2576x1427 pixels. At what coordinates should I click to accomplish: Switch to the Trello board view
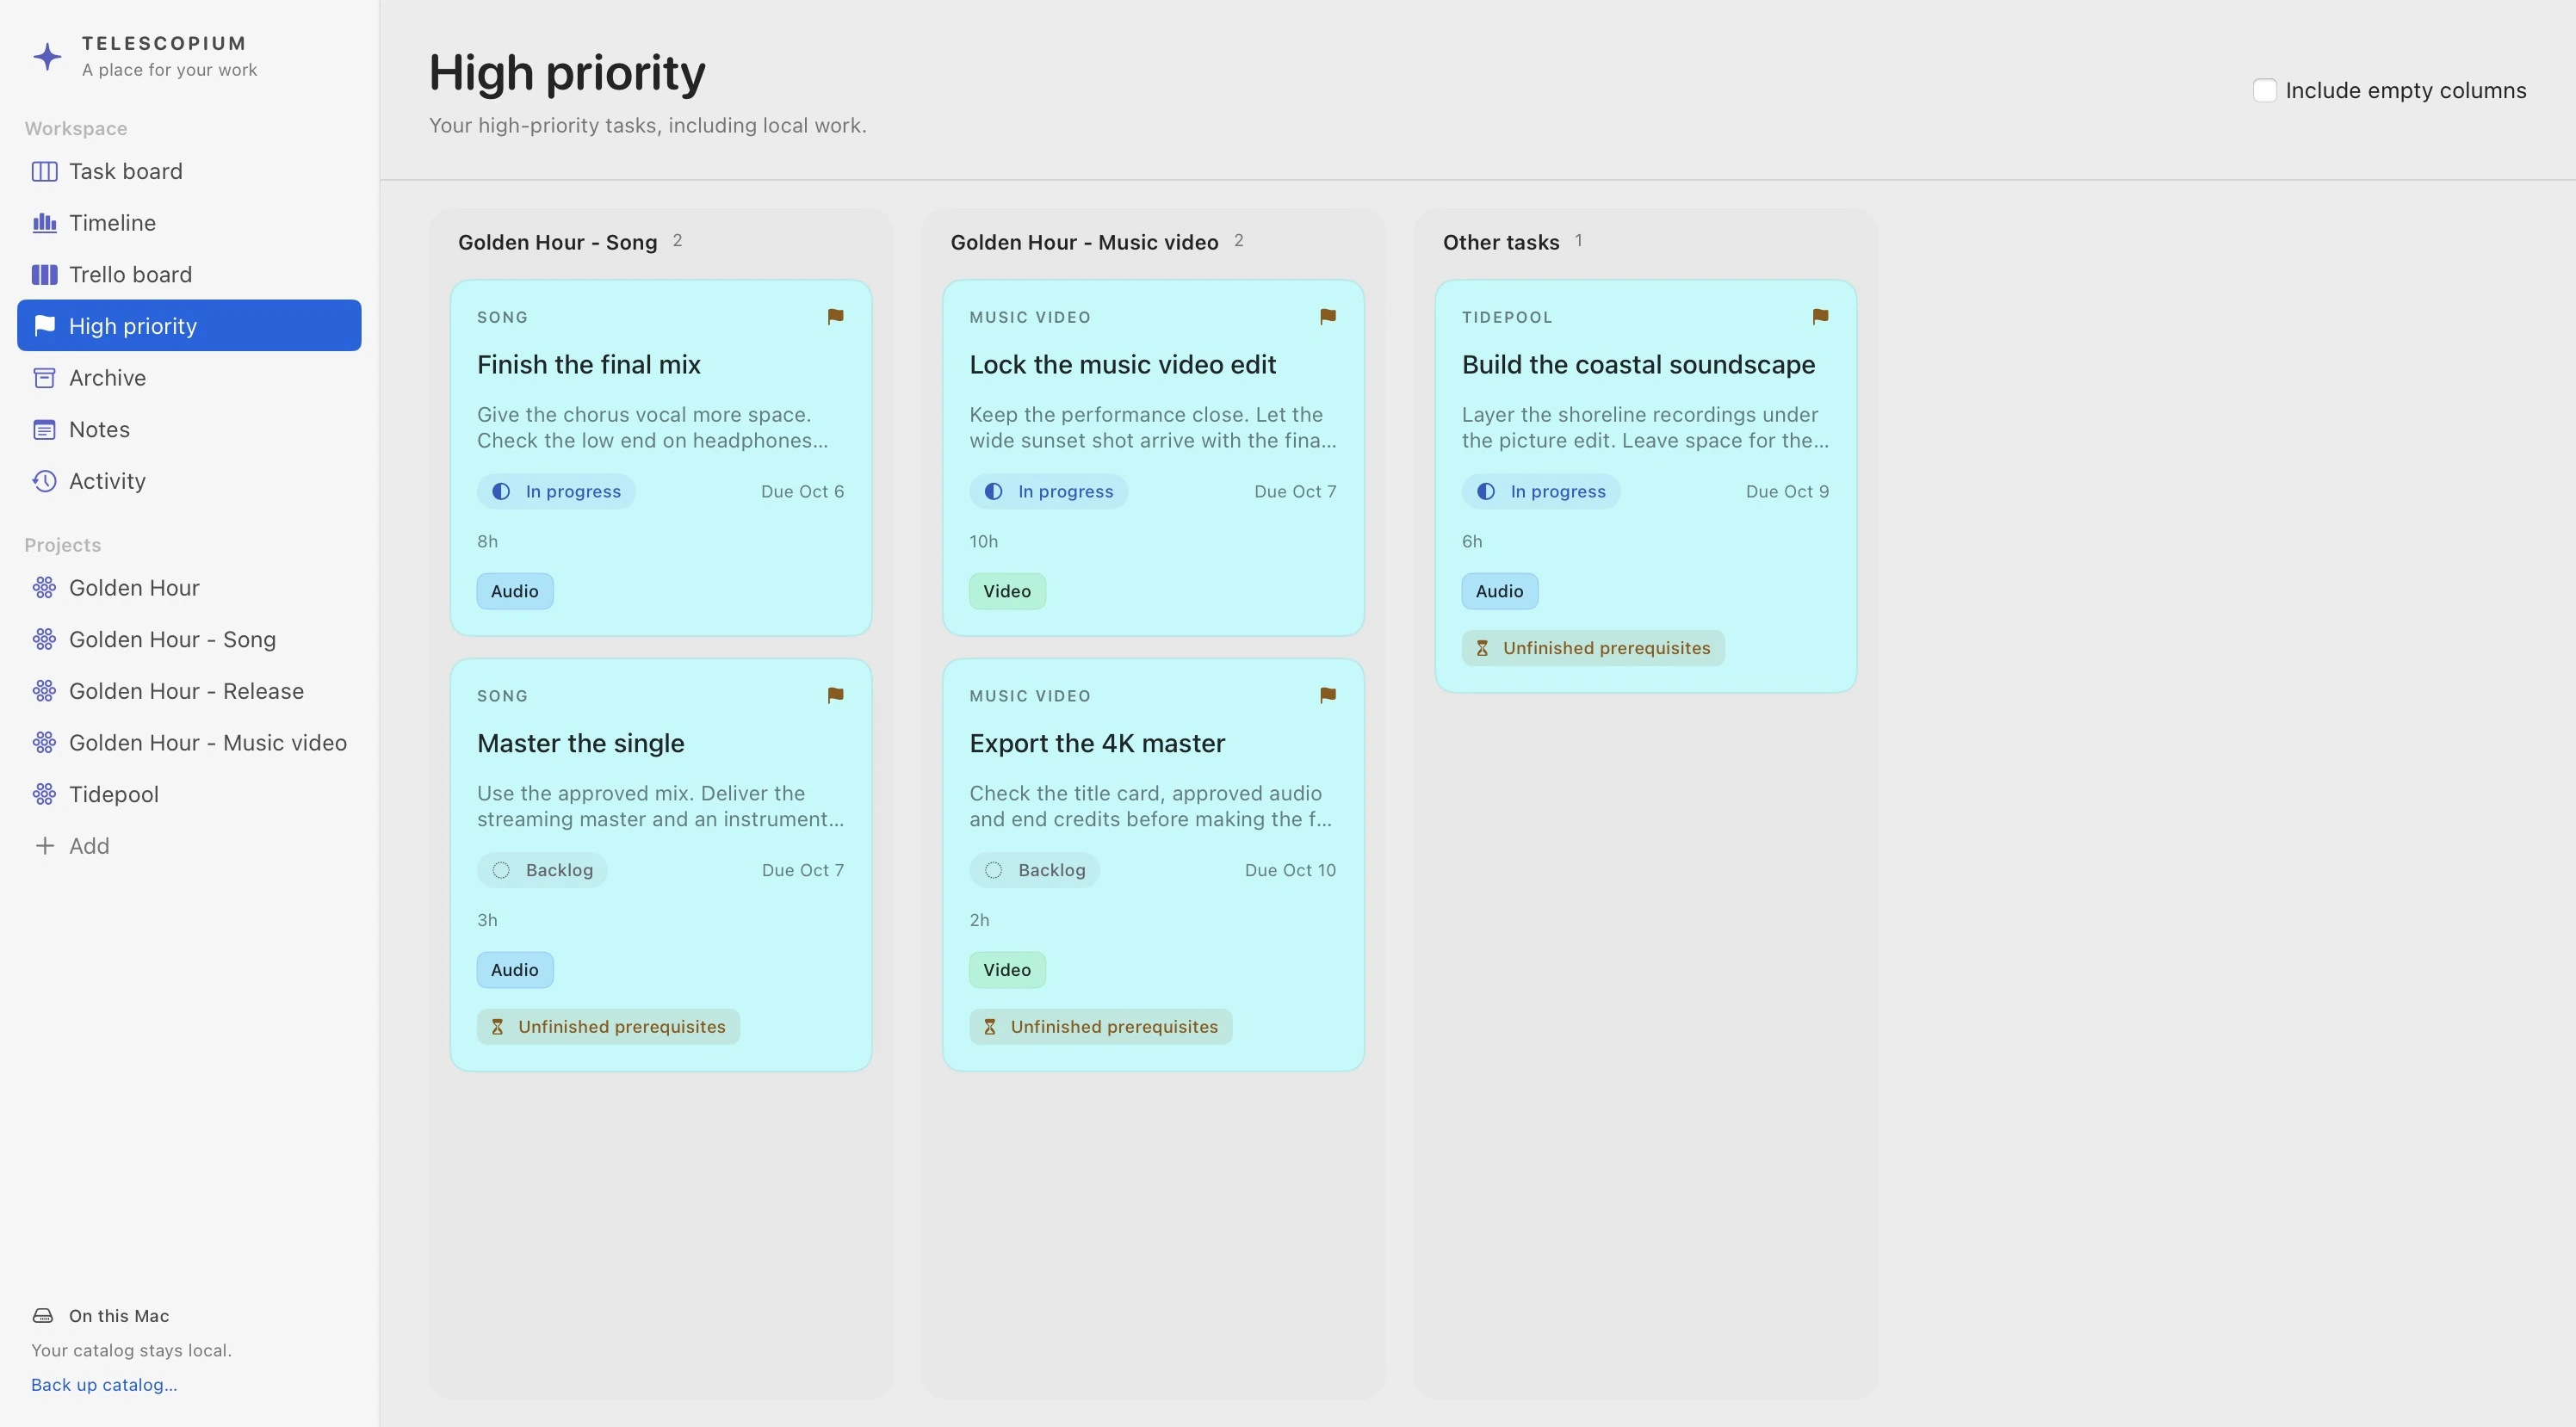click(x=189, y=274)
